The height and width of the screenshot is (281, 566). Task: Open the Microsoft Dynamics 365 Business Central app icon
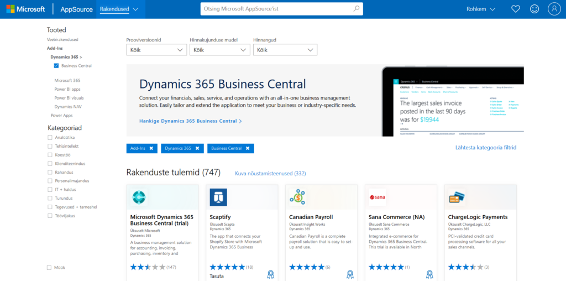coord(139,197)
